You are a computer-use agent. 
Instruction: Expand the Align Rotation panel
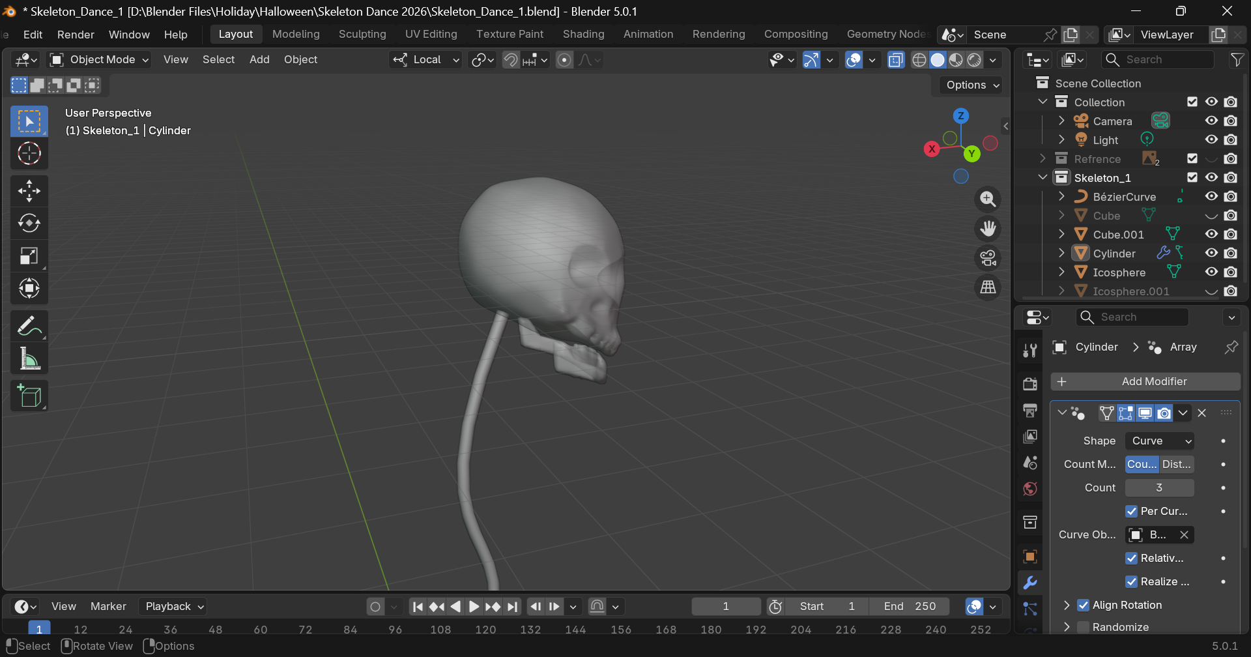tap(1067, 606)
